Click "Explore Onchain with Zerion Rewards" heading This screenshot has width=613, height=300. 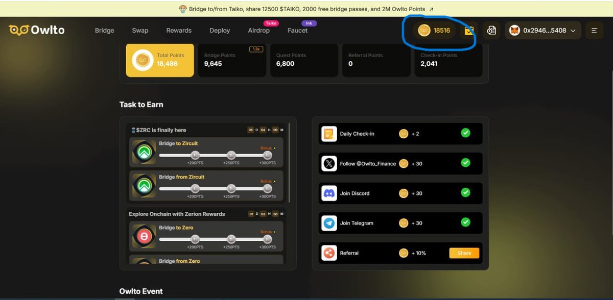pos(177,214)
